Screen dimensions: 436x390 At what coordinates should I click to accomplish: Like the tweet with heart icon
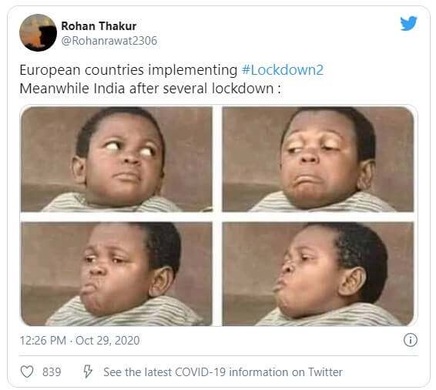[27, 372]
